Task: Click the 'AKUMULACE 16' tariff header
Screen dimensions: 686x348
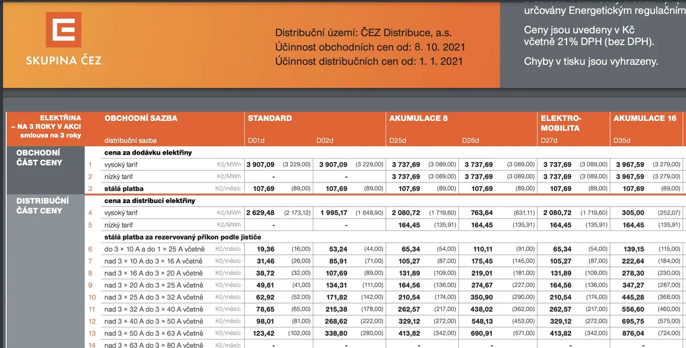Action: [645, 118]
